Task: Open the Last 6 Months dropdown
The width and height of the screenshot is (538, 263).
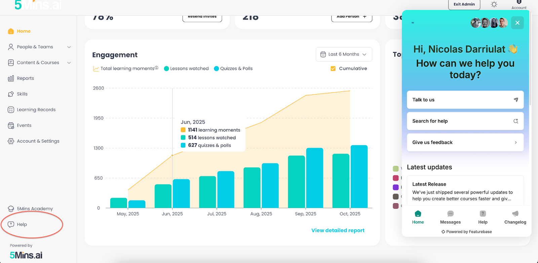Action: tap(344, 54)
